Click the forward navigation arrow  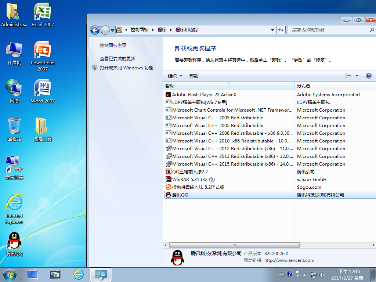[x=105, y=30]
